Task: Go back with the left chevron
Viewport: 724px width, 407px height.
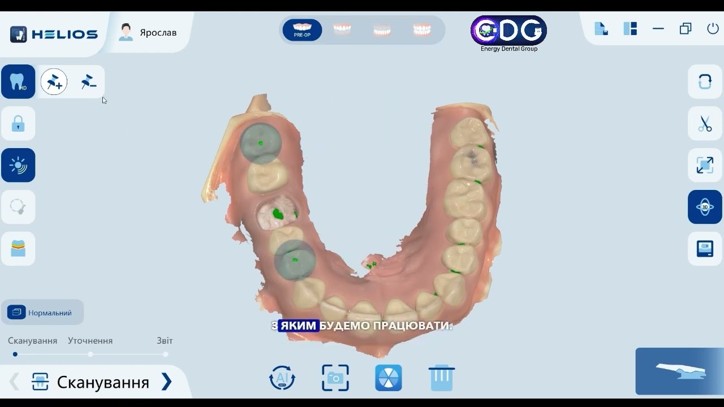Action: tap(14, 382)
